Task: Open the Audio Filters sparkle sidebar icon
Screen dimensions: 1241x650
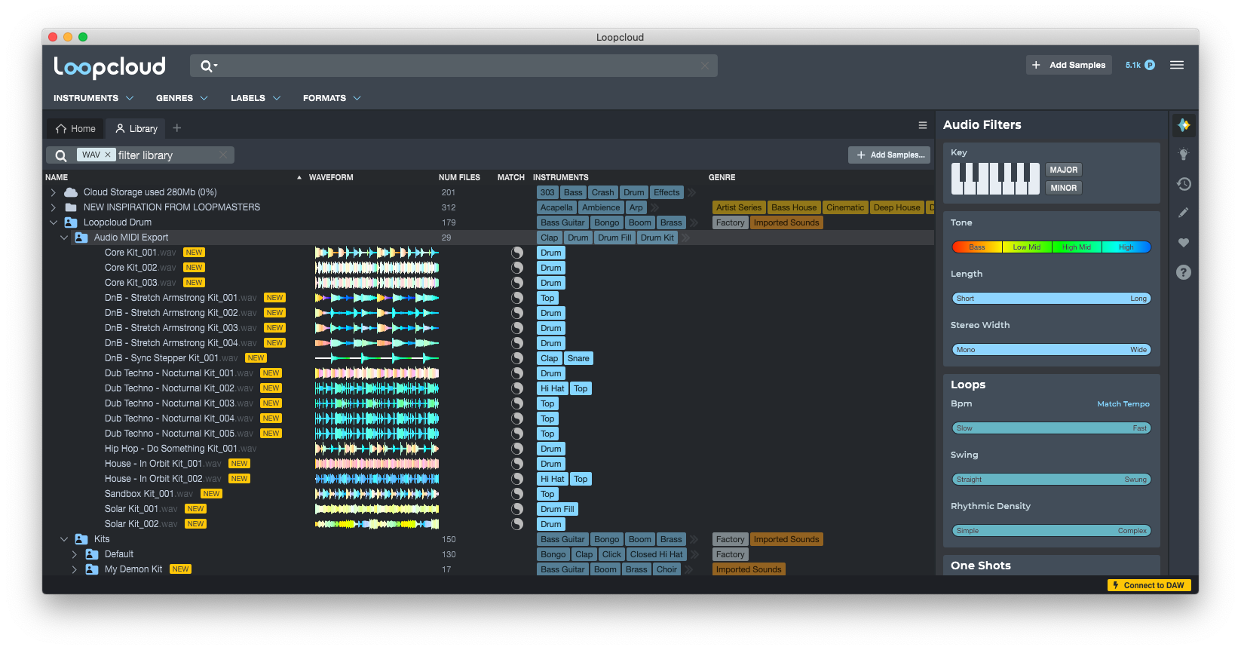Action: (1184, 125)
